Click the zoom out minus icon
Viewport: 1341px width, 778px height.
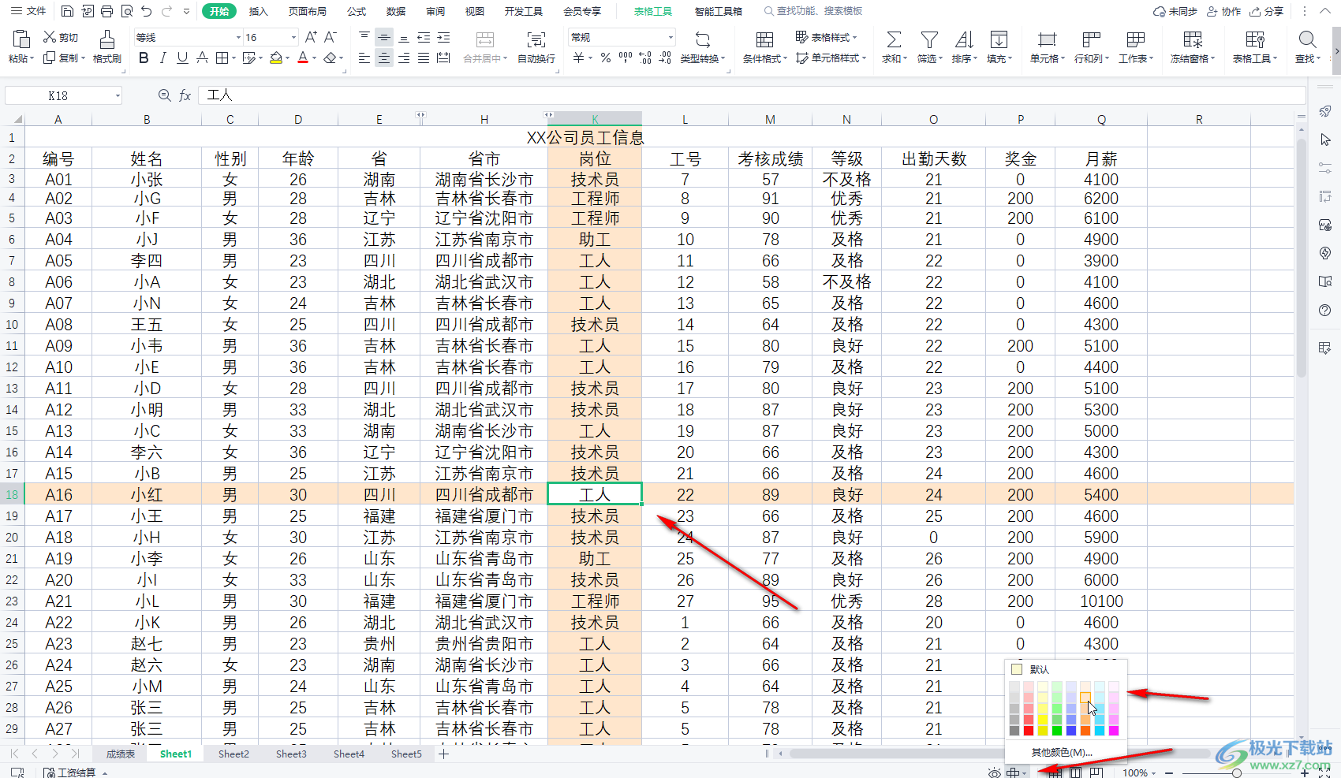click(x=1169, y=772)
